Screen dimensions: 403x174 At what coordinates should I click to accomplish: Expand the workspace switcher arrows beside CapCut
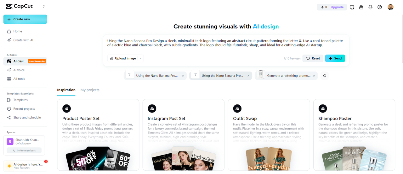[43, 6]
